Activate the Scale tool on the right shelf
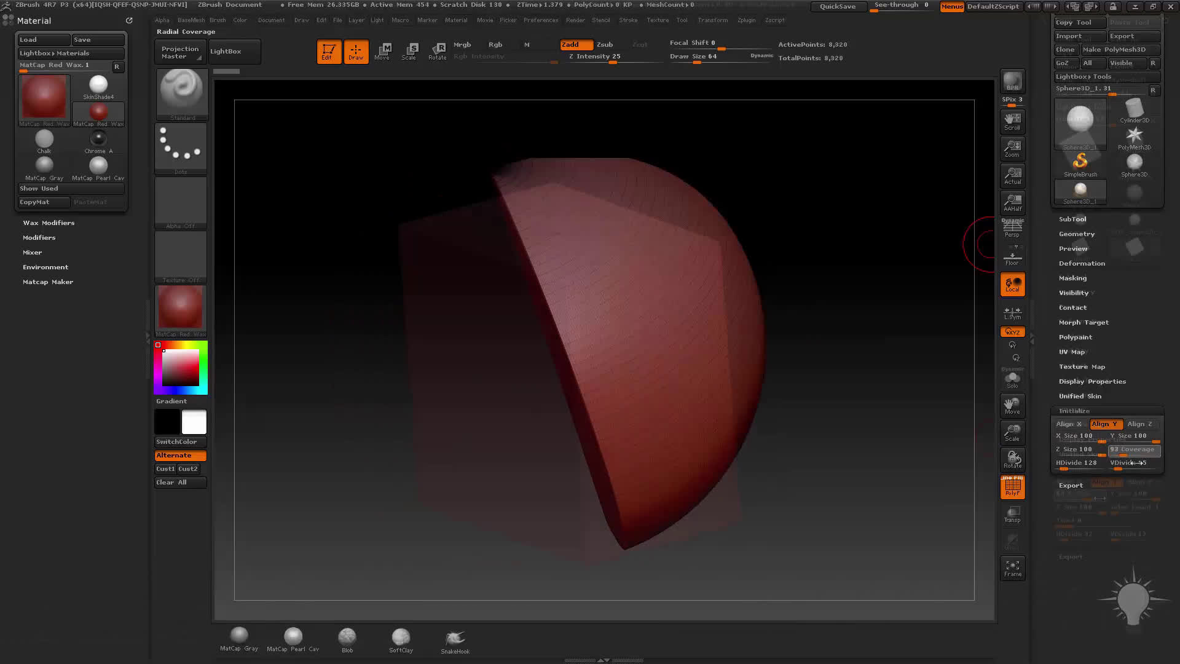The width and height of the screenshot is (1180, 664). click(x=1012, y=432)
